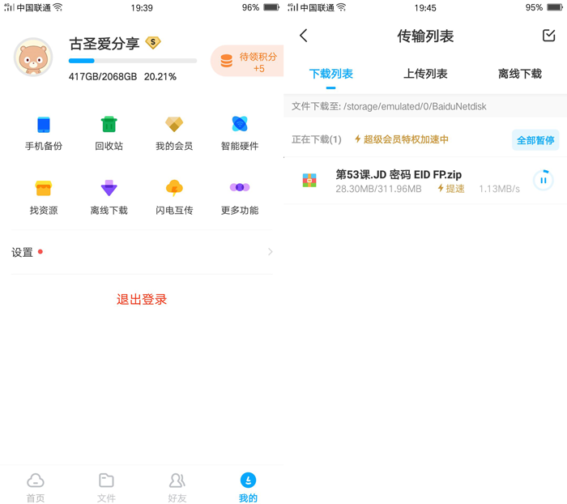Tap the 28.30MB/311.96MB progress text

378,189
